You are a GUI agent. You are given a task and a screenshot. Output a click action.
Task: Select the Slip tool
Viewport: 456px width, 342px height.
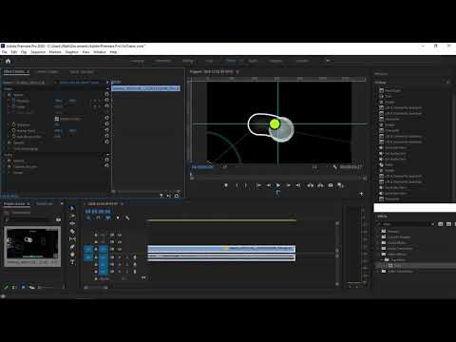[x=72, y=238]
